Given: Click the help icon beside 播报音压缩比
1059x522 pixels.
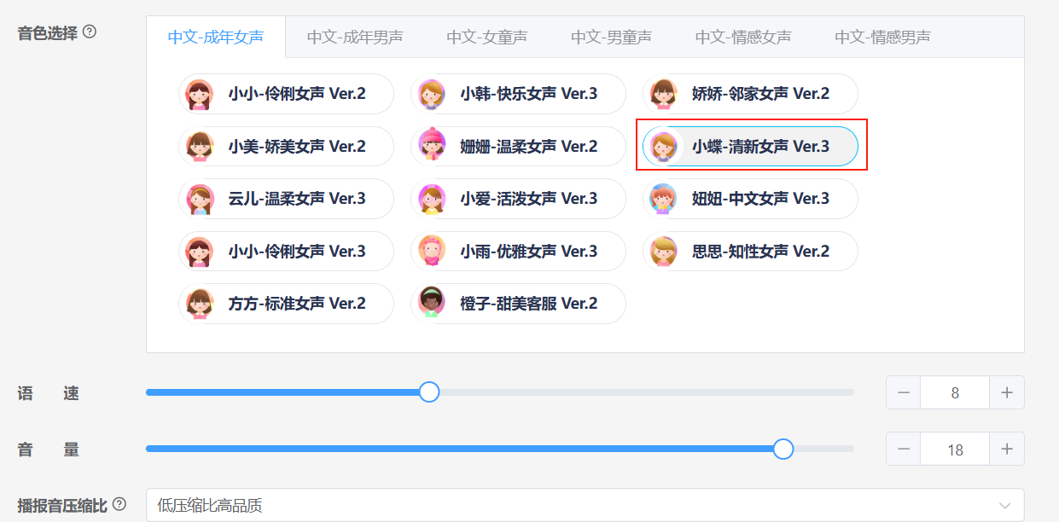Looking at the screenshot, I should pos(119,504).
